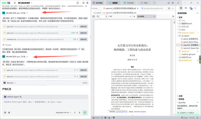Screen dimensions: 201x119
Task: Open the DeepSeek-V4-Pro model dropdown
Action: point(64,113)
